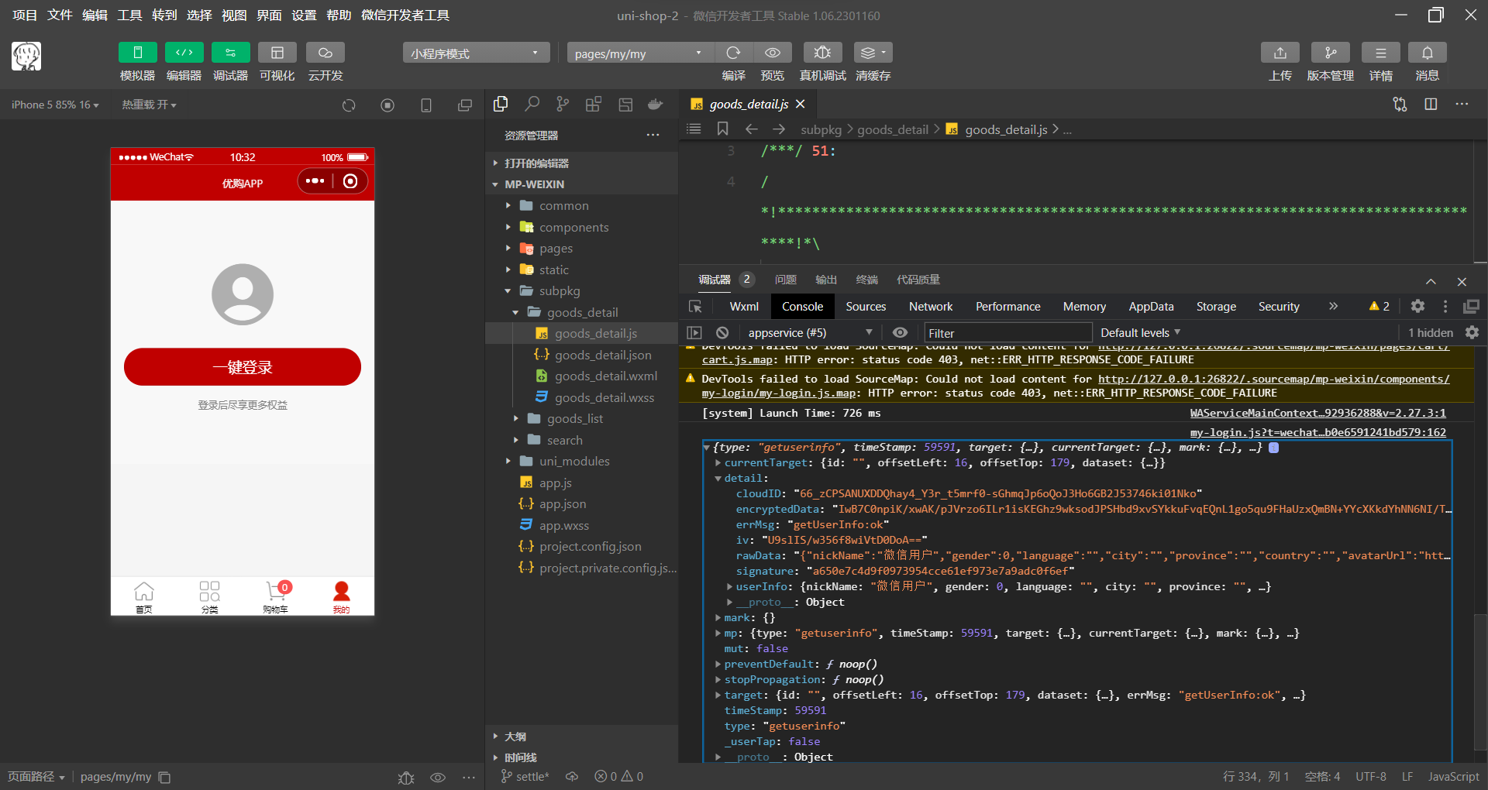Open the extensions icon in editor sidebar

[594, 104]
